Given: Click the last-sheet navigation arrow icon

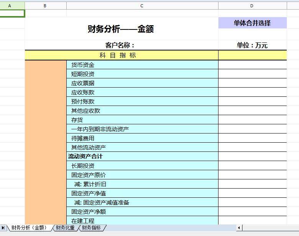Looking at the screenshot, I should pos(3,228).
